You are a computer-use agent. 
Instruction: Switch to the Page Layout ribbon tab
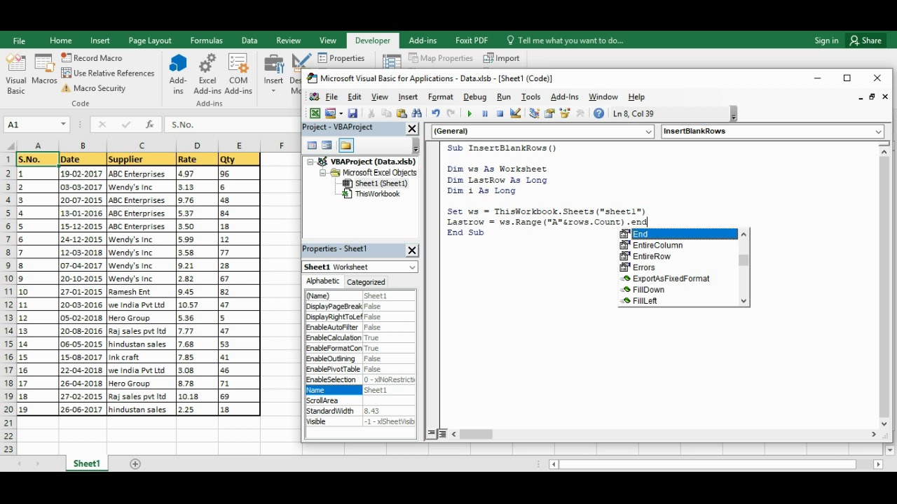pos(150,41)
